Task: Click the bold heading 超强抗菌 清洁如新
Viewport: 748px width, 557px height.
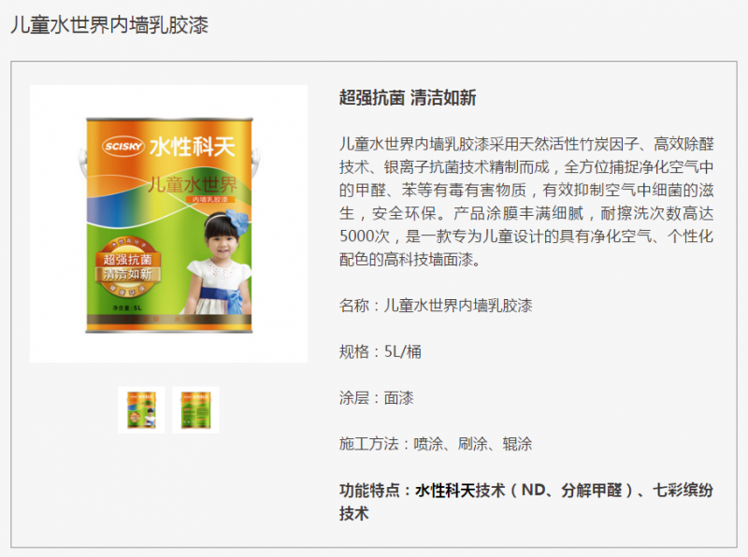Action: (x=408, y=98)
